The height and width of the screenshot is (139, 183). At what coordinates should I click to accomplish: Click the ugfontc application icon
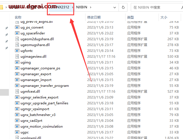click(x=17, y=51)
